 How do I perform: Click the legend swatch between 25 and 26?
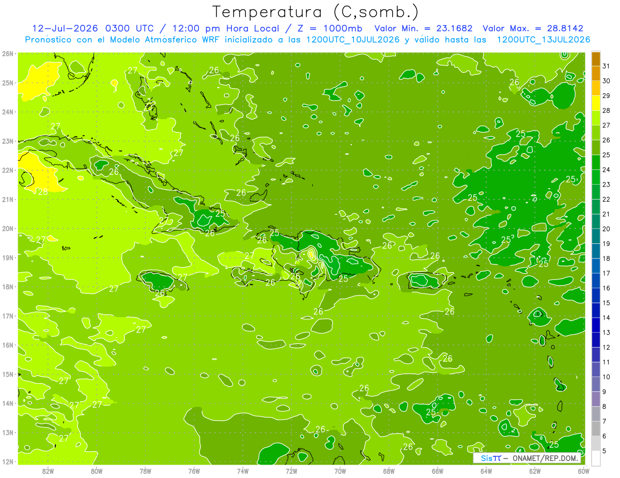[x=596, y=148]
